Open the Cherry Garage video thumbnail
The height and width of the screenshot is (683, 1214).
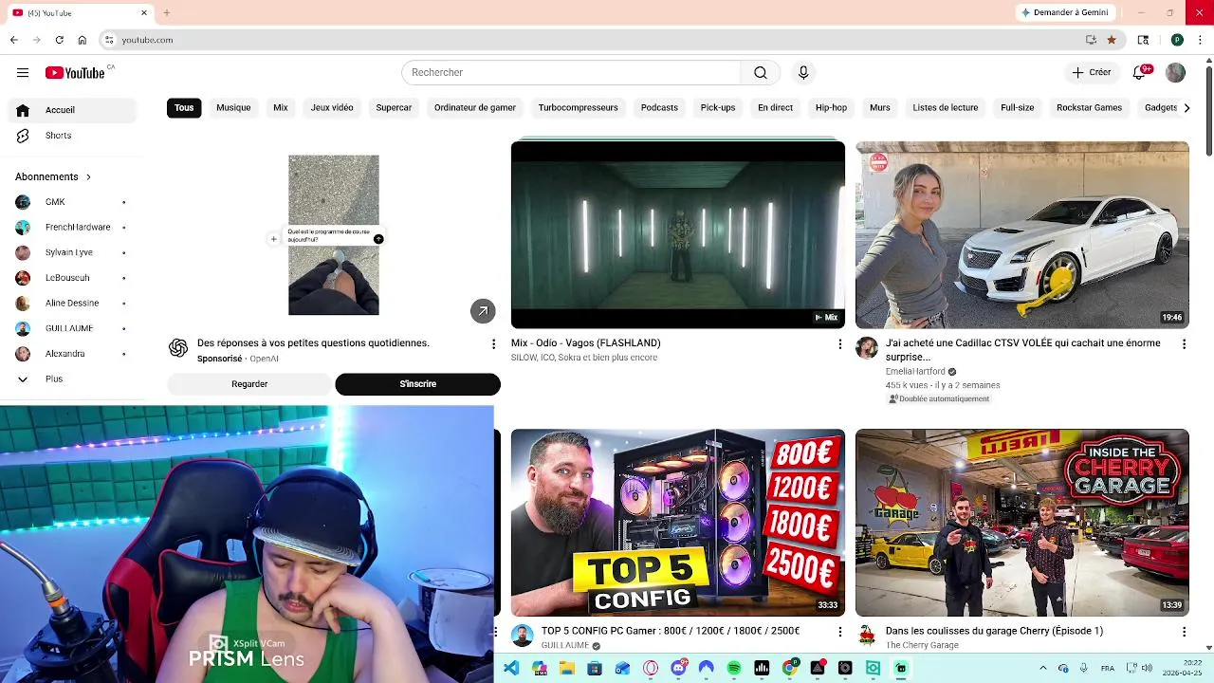click(1021, 523)
